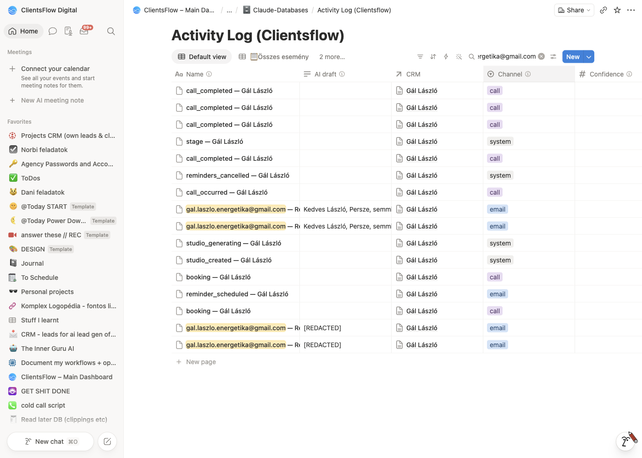Open the Journal page in favorites
The width and height of the screenshot is (642, 458).
[x=62, y=263]
